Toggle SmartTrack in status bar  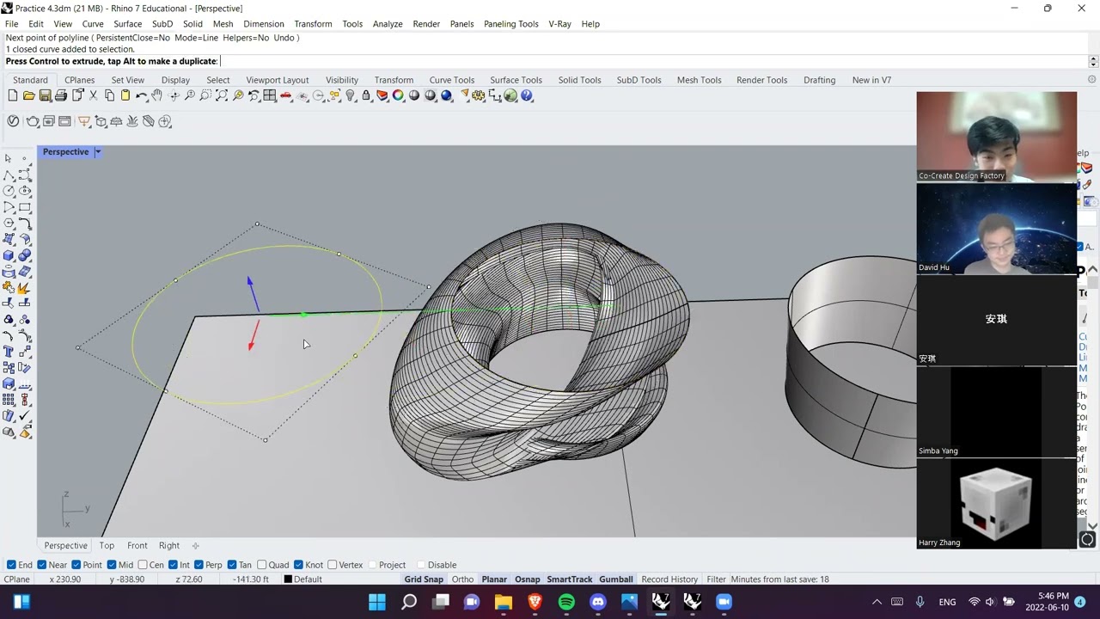[570, 579]
